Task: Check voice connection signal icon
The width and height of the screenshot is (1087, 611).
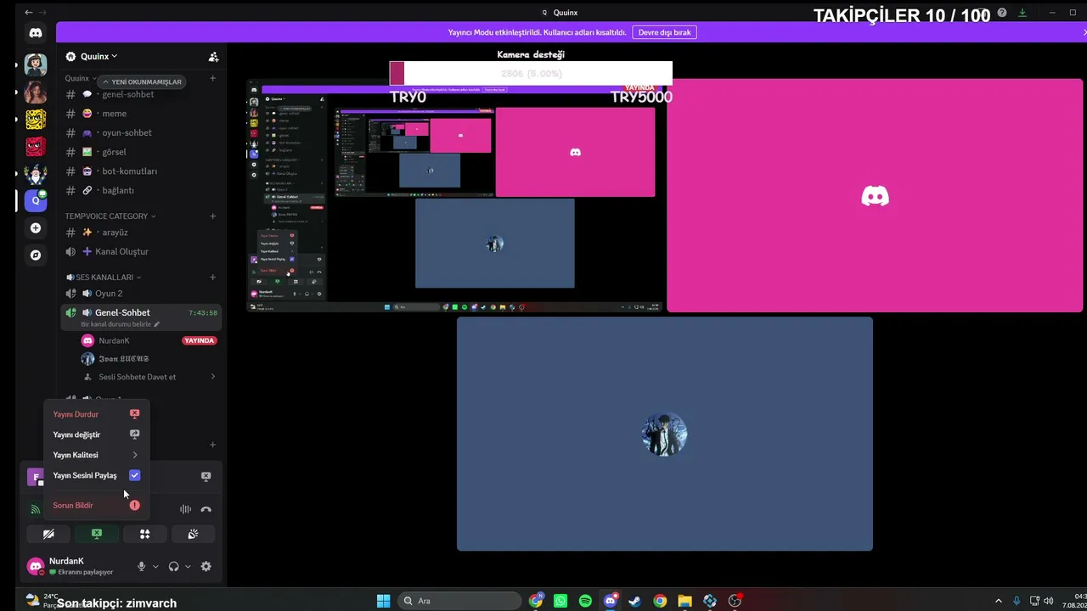Action: pos(35,509)
